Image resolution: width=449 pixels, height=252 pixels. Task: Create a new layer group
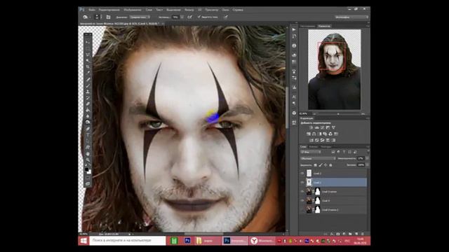pos(350,234)
